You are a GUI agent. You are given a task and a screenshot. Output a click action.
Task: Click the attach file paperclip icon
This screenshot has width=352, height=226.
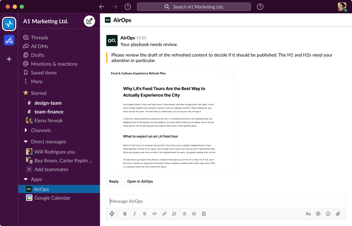338,214
